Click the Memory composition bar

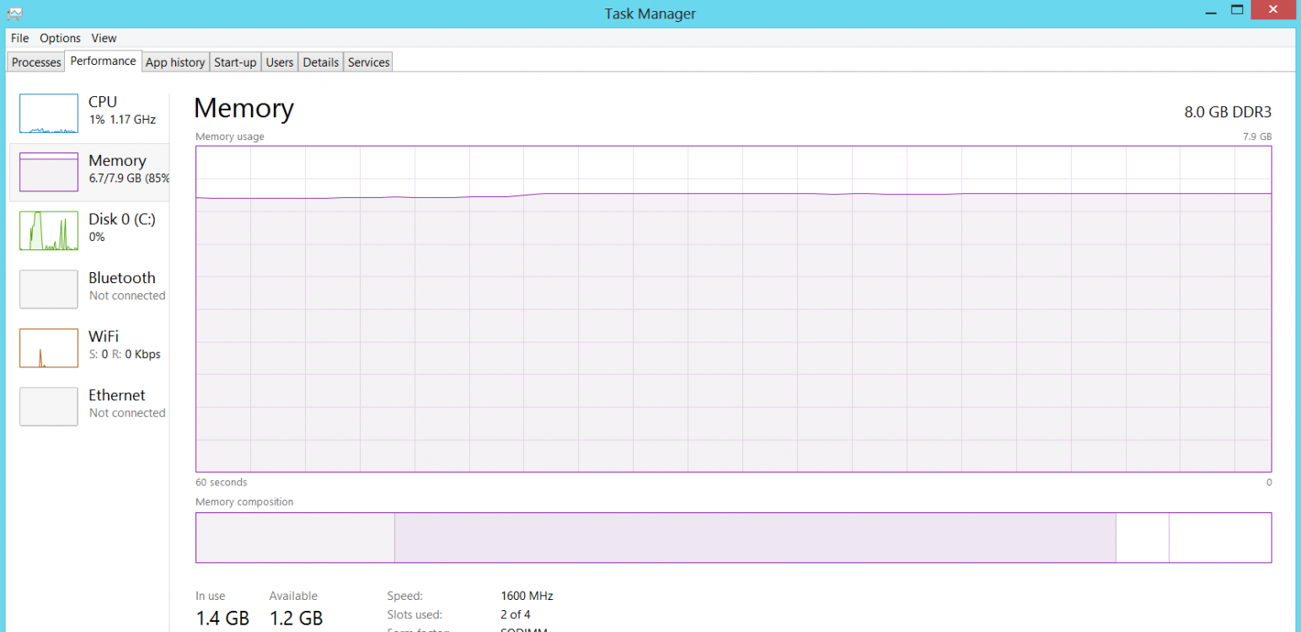(x=733, y=538)
